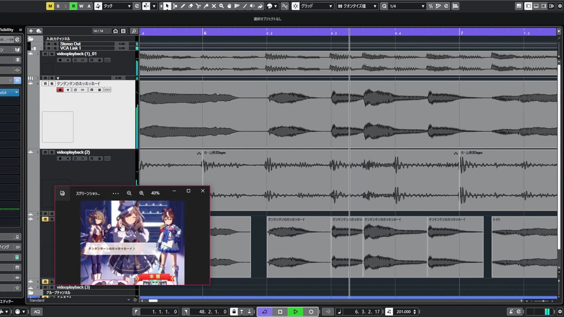Open the 1/4 quantize preset dropdown
The height and width of the screenshot is (317, 564).
[x=407, y=6]
